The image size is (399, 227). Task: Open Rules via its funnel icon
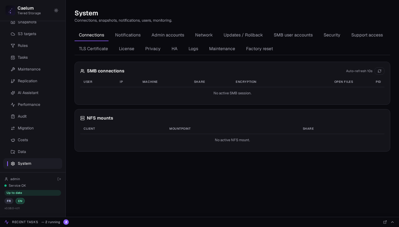tap(13, 46)
